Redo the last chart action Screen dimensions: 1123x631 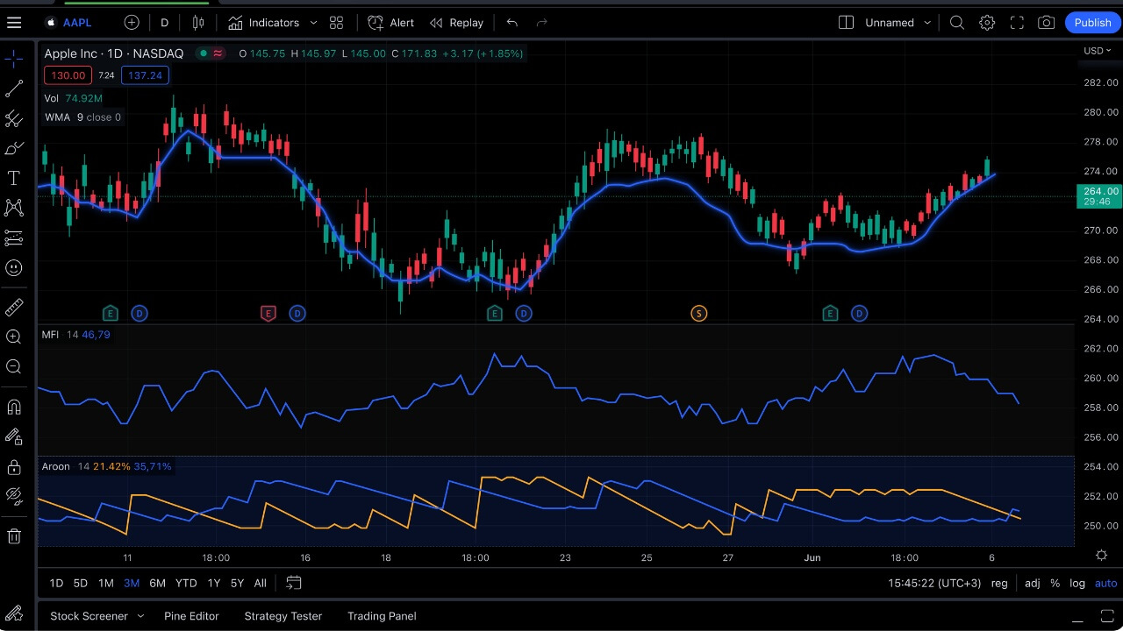pos(541,23)
